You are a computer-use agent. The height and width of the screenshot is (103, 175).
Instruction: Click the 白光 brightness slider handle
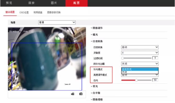136,80
